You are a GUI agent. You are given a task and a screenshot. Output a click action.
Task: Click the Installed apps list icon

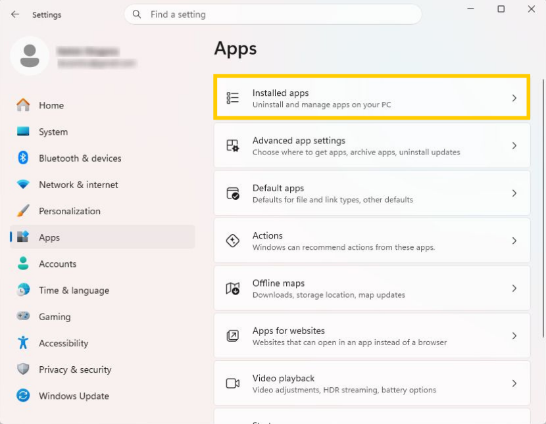tap(233, 98)
